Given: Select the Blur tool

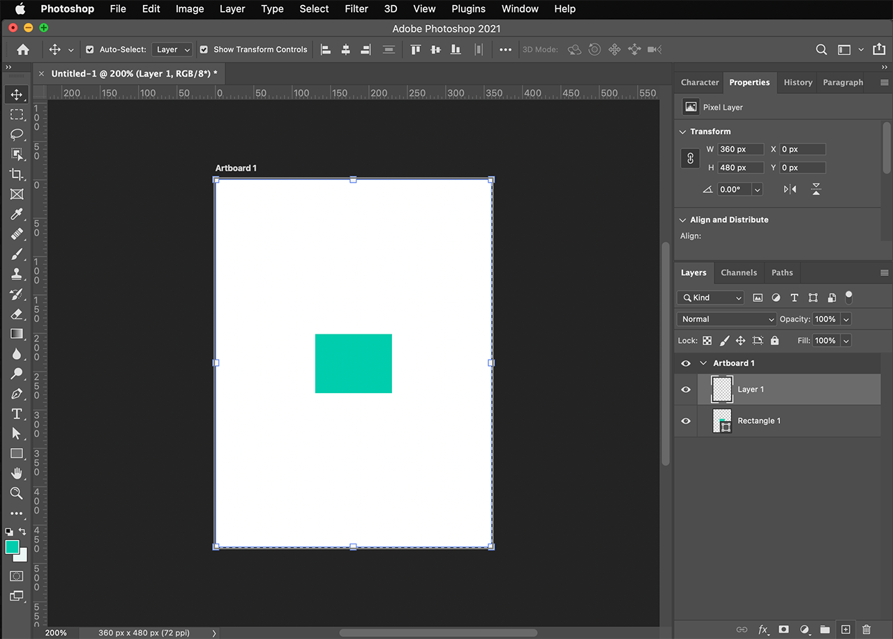Looking at the screenshot, I should [17, 354].
